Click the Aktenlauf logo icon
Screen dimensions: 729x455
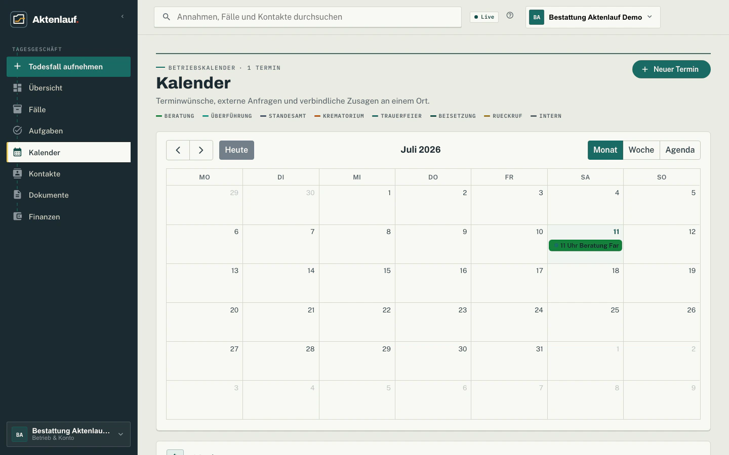19,19
